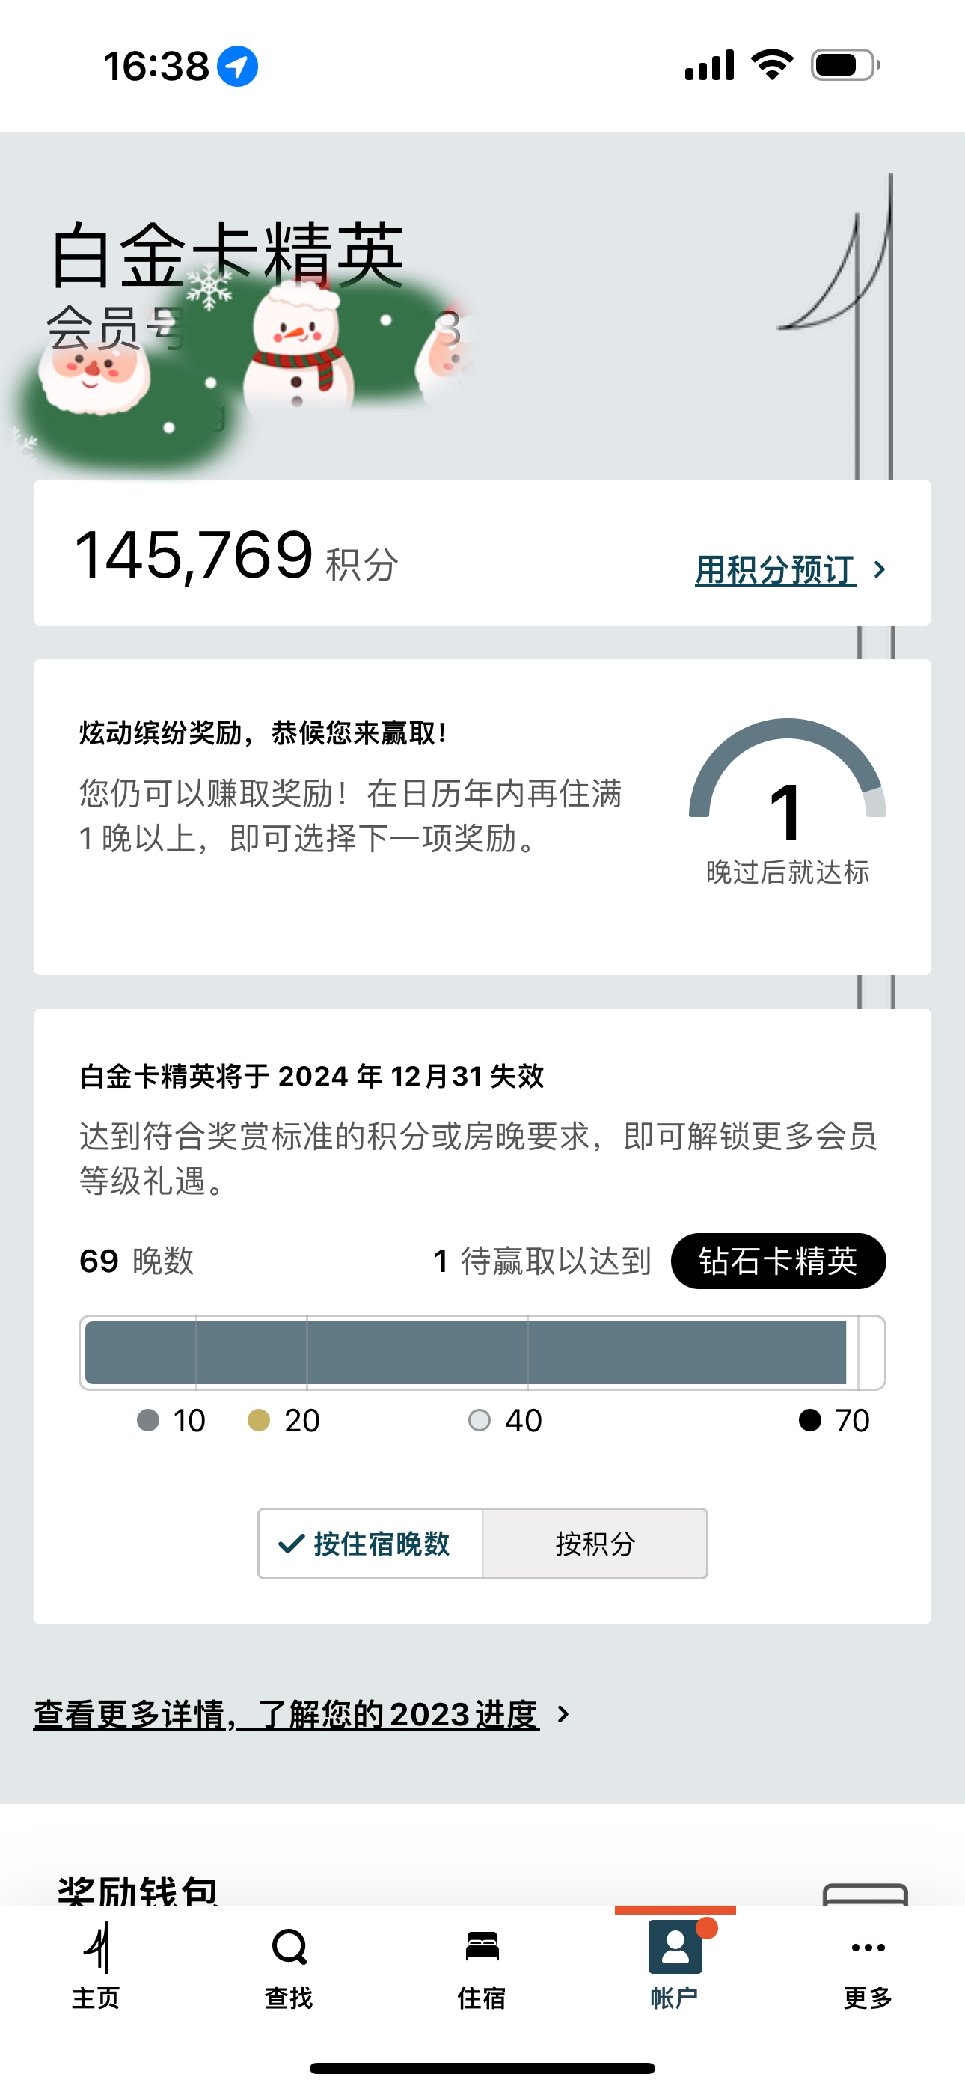Tap the card icon beside 奖励钱包
The width and height of the screenshot is (965, 2092).
click(865, 1894)
